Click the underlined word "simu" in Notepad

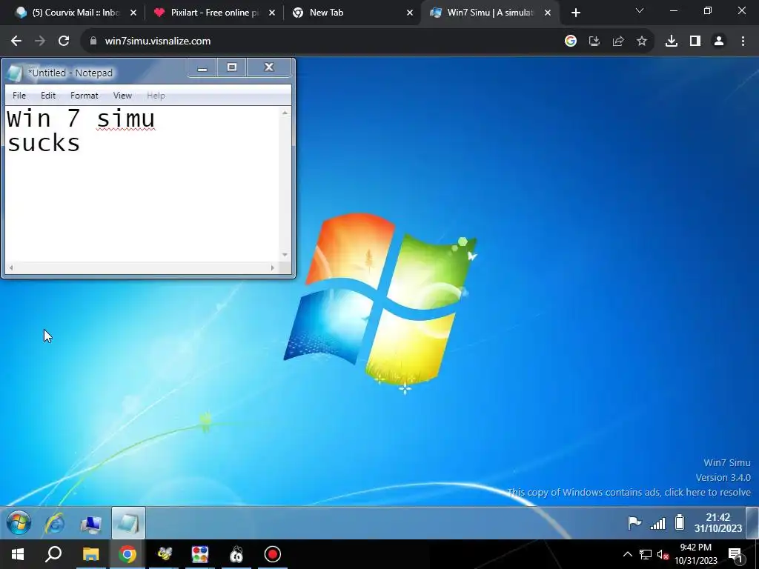126,119
